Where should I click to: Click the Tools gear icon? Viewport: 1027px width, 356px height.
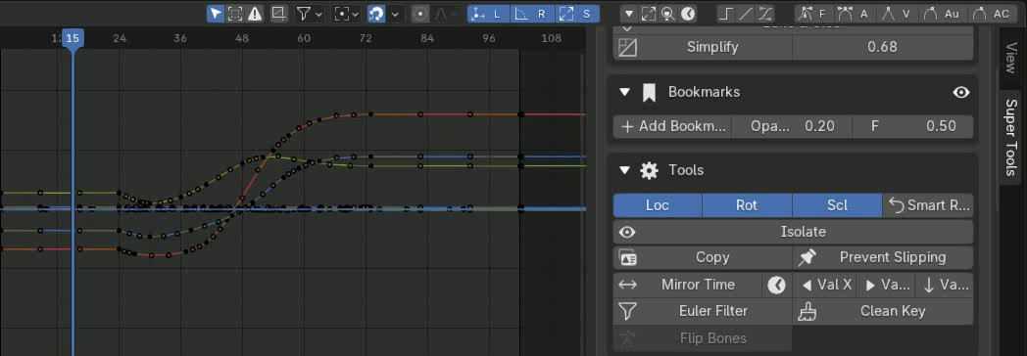point(649,170)
